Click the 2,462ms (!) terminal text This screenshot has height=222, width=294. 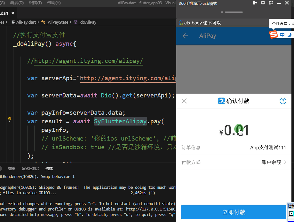click(143, 193)
